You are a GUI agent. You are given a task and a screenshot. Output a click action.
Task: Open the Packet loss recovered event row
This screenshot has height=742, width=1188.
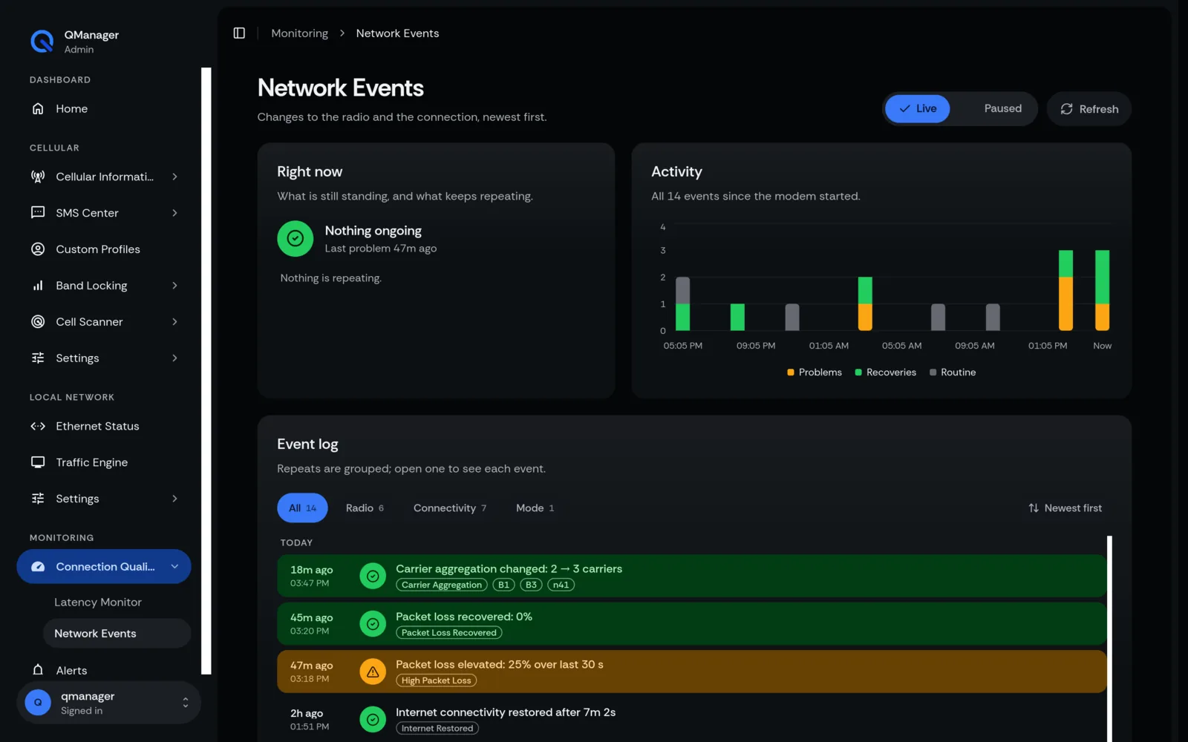click(692, 624)
